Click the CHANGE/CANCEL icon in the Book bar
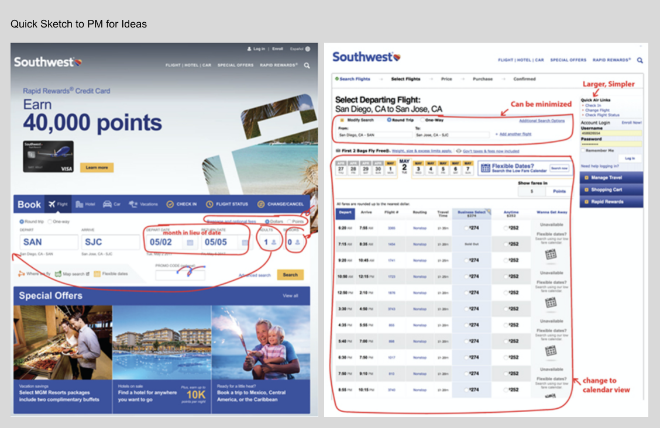Image resolution: width=660 pixels, height=428 pixels. [260, 204]
